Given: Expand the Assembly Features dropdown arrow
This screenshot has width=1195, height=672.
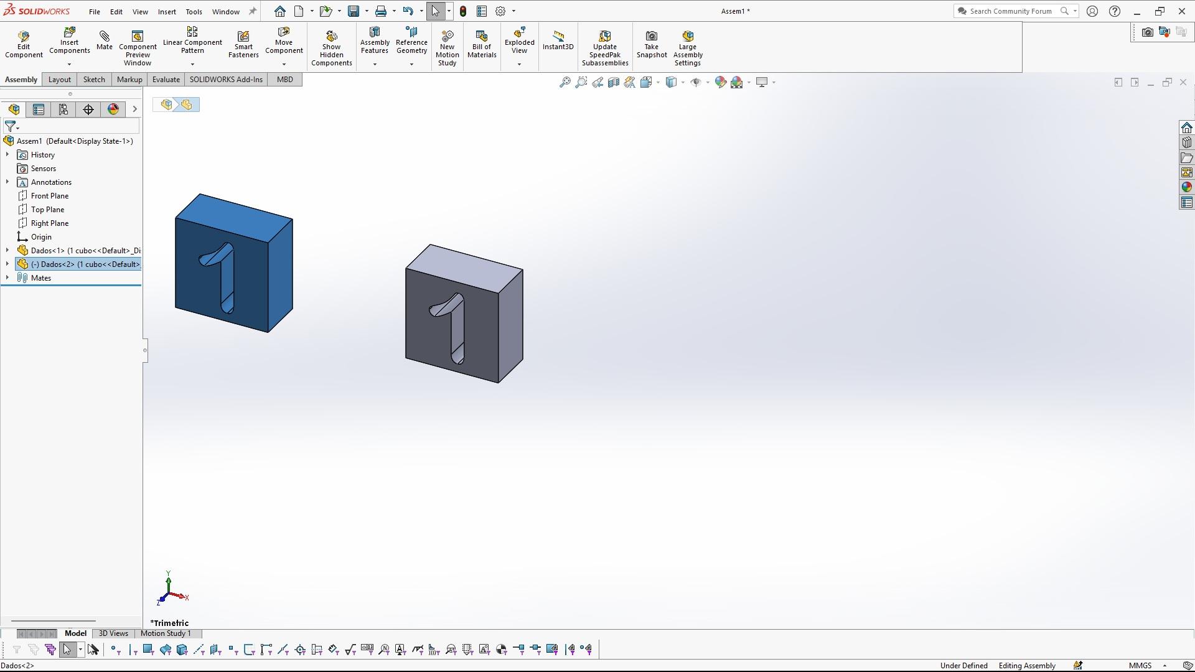Looking at the screenshot, I should pos(375,64).
